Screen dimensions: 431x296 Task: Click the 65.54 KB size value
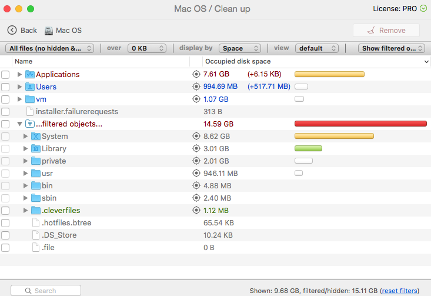219,223
